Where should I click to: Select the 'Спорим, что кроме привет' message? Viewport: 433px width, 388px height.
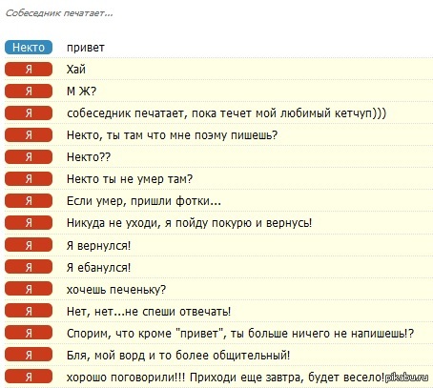click(240, 334)
